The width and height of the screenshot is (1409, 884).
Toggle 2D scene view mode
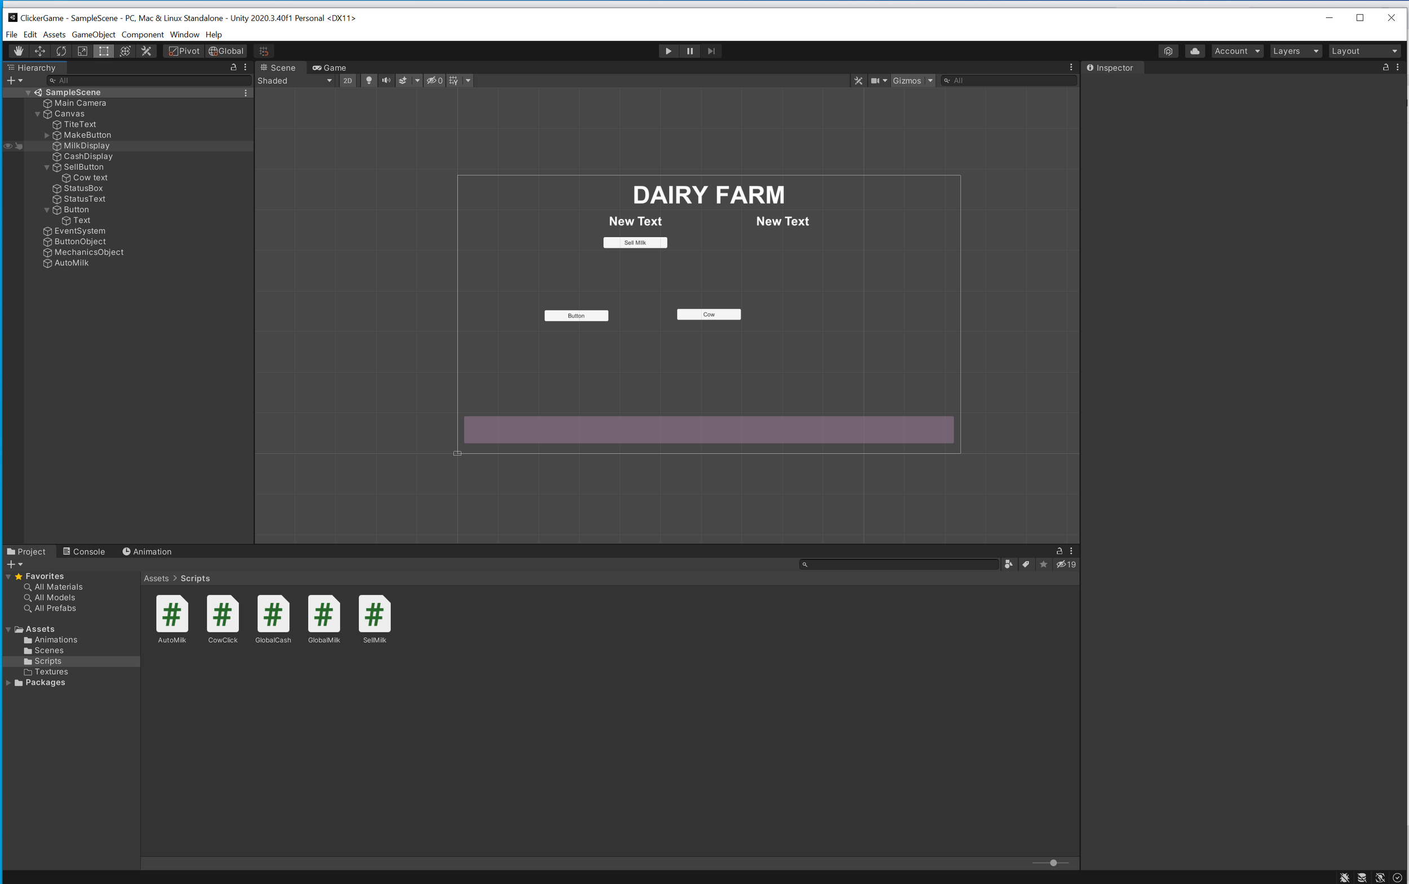347,81
